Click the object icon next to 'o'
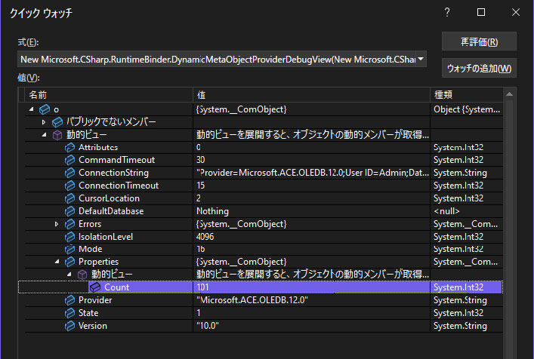Image resolution: width=534 pixels, height=359 pixels. (x=45, y=109)
